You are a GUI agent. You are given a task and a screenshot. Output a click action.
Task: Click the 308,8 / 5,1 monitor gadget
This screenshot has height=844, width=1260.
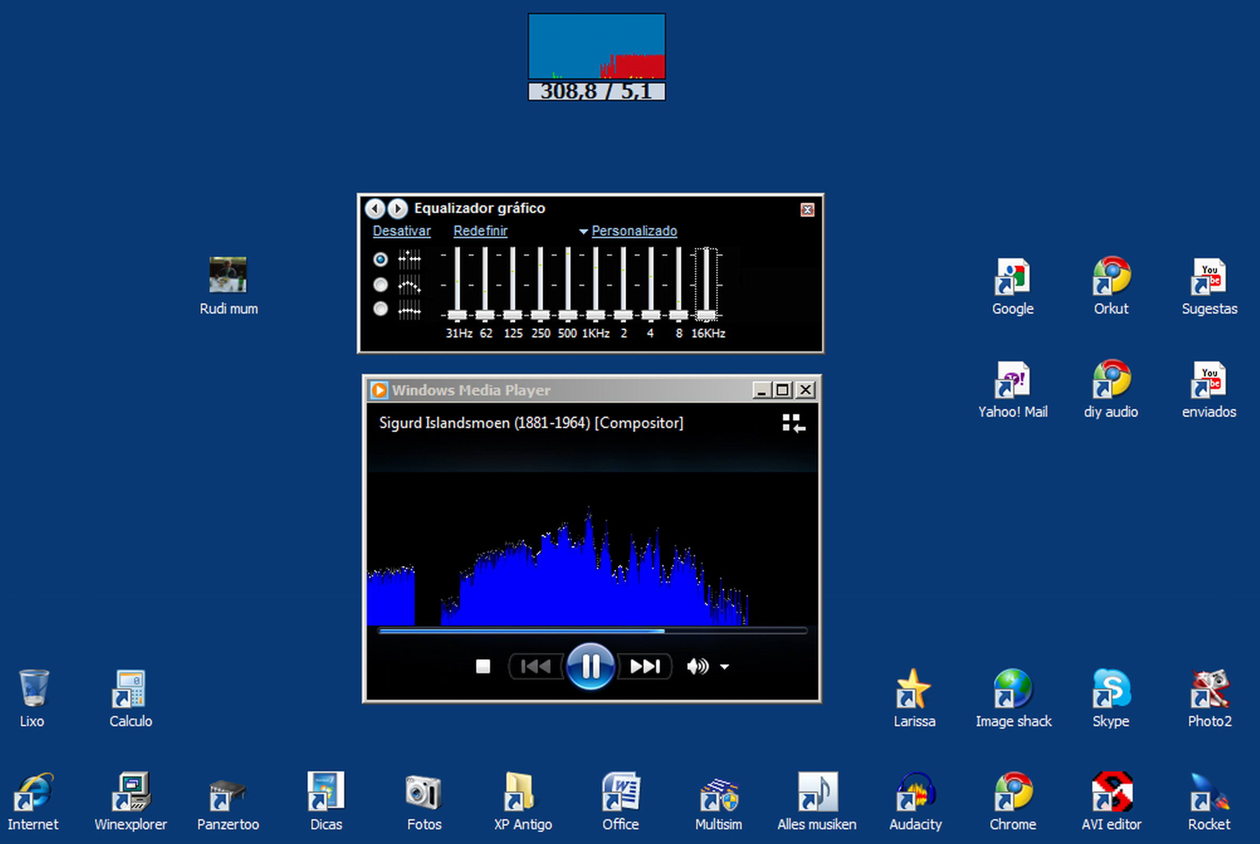point(597,57)
